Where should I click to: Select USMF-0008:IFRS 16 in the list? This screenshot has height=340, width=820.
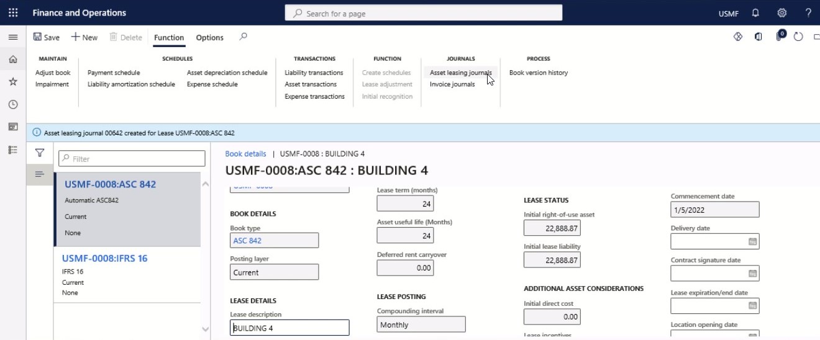coord(127,274)
